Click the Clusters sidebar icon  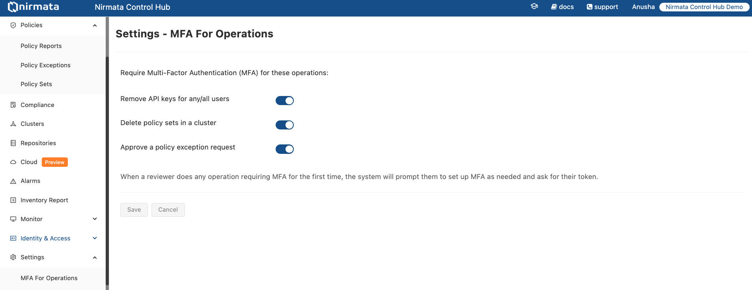13,124
